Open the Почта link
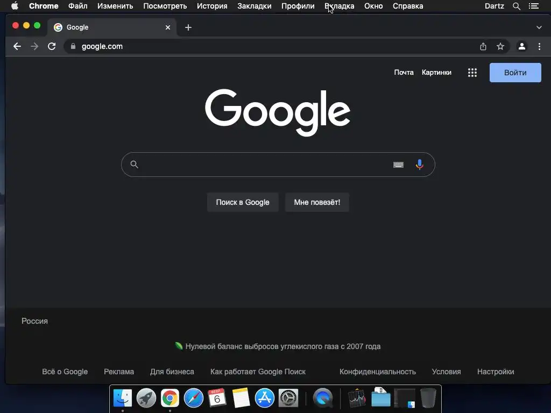Screen dimensions: 551x413 pos(404,73)
